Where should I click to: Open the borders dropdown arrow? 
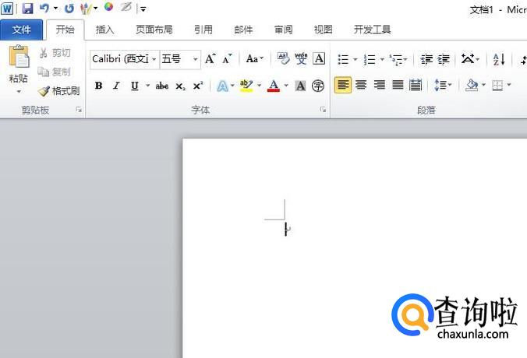509,85
